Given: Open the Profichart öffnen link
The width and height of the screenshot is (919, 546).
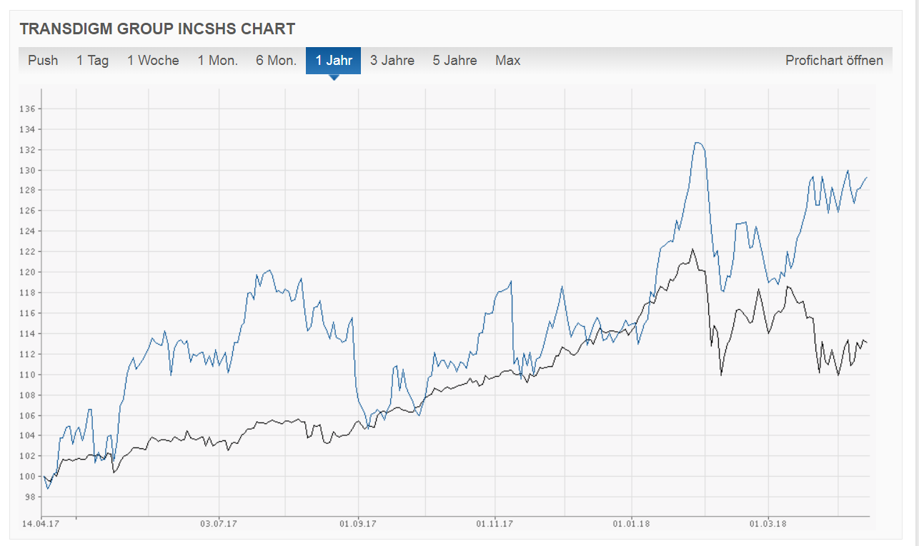Looking at the screenshot, I should (x=834, y=61).
